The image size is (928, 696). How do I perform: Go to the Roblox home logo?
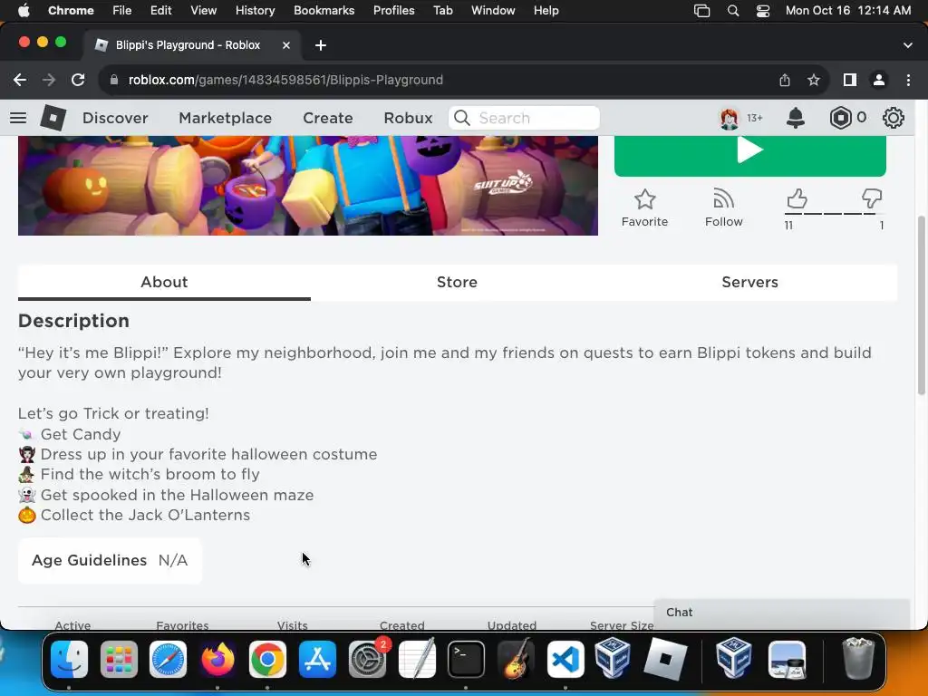click(x=53, y=118)
